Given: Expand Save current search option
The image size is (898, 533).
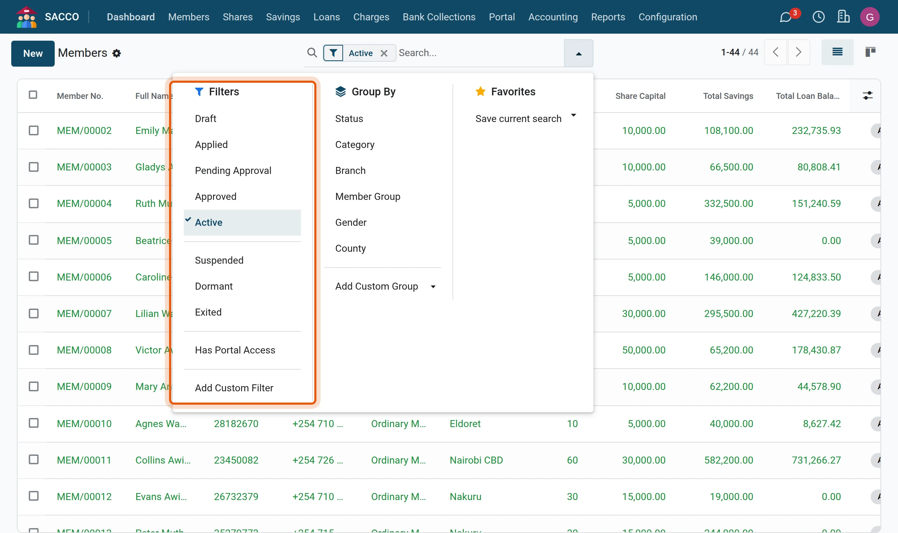Looking at the screenshot, I should (525, 118).
